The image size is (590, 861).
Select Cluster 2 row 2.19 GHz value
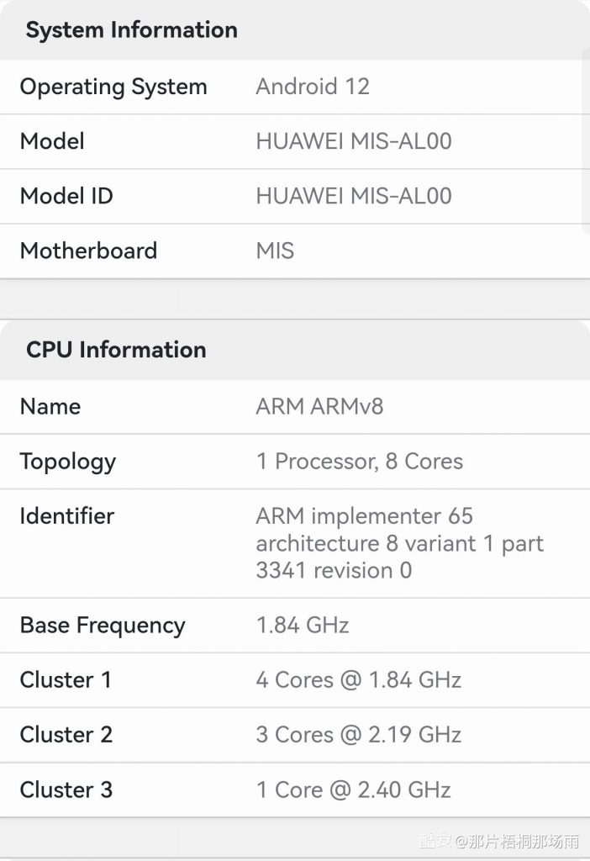(358, 735)
